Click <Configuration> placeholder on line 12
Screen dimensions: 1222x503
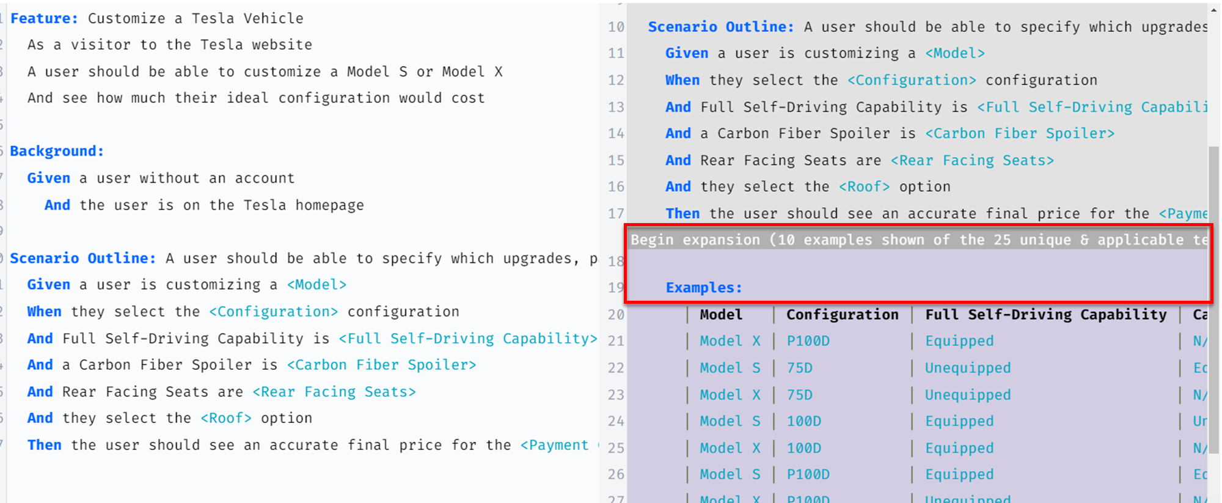[x=912, y=80]
